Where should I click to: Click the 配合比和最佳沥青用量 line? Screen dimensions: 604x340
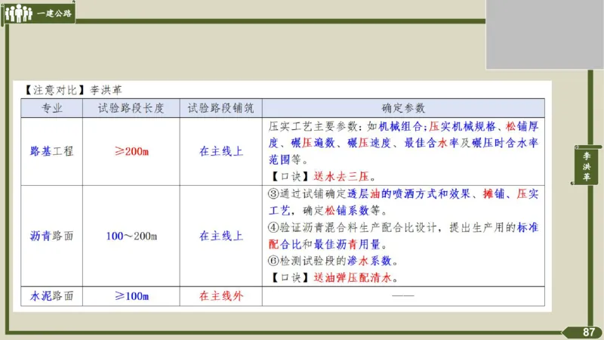pos(328,244)
